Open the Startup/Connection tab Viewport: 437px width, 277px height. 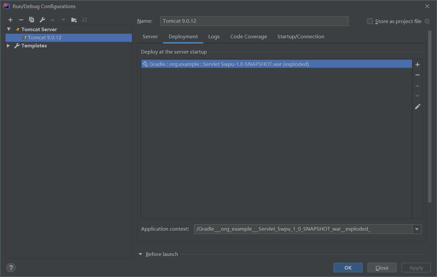pos(301,37)
